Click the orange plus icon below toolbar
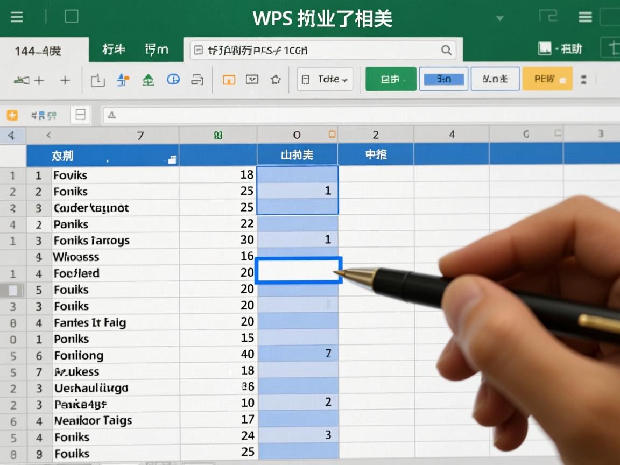 (12, 115)
